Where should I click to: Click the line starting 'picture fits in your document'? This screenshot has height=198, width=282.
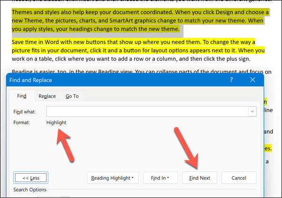point(138,50)
